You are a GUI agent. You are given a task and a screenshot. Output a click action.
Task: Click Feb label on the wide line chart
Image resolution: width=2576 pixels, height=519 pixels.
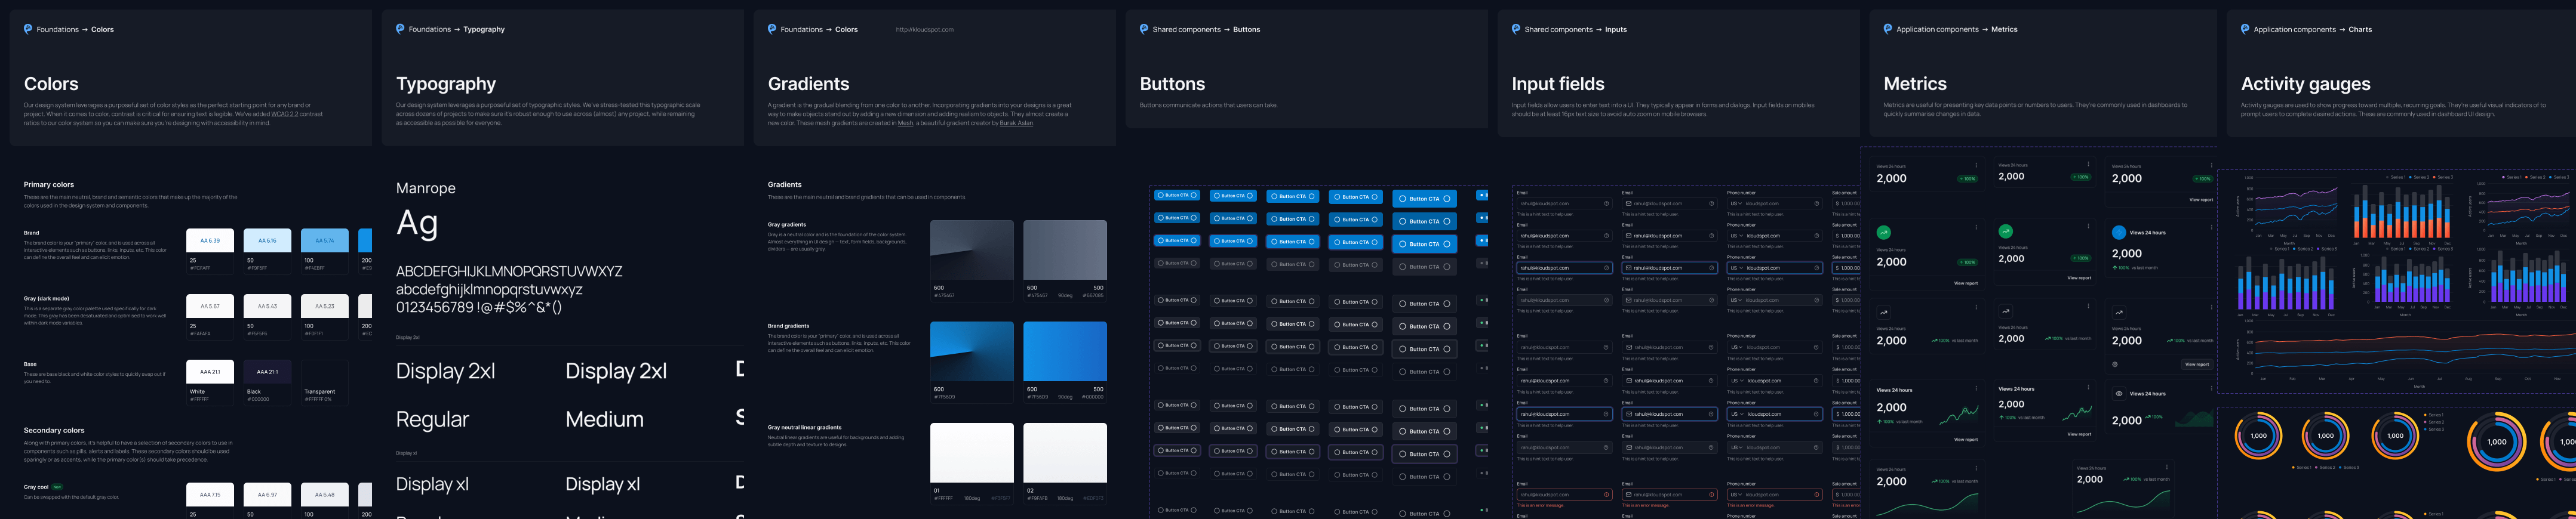click(2293, 379)
